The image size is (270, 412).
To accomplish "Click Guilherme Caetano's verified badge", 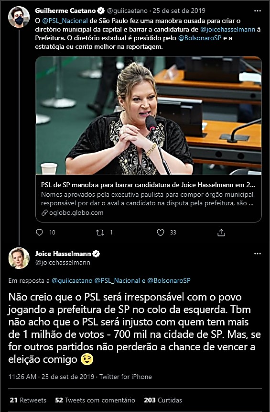I will pos(101,11).
